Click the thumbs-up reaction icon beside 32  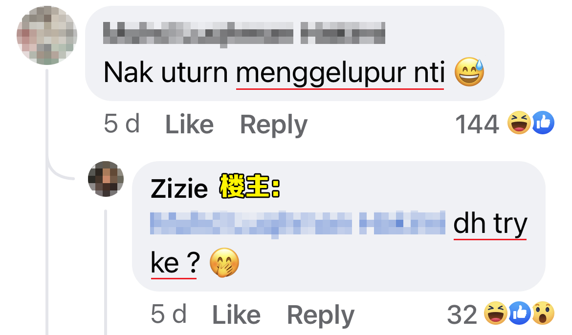pos(520,313)
